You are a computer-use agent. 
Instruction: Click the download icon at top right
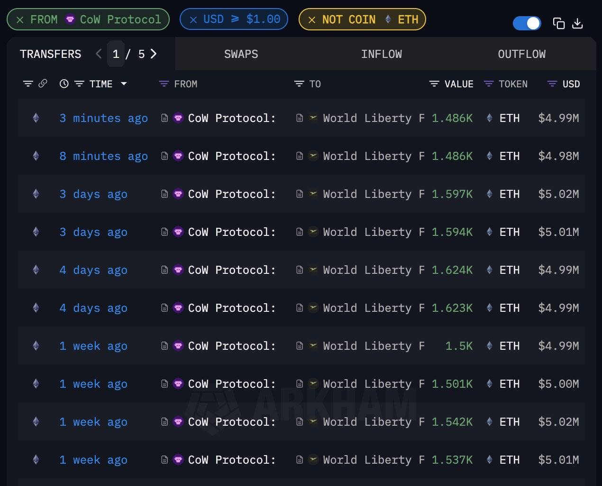577,23
